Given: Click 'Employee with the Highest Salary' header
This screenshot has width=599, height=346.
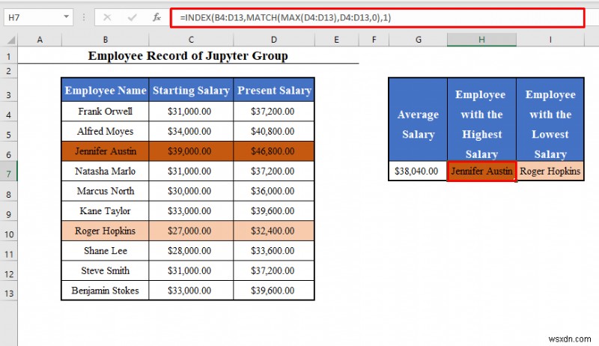Looking at the screenshot, I should 481,120.
